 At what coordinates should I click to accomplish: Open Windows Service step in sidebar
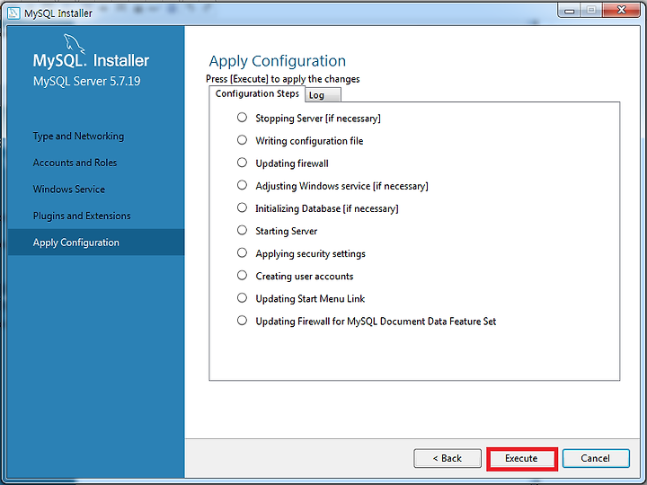point(69,189)
